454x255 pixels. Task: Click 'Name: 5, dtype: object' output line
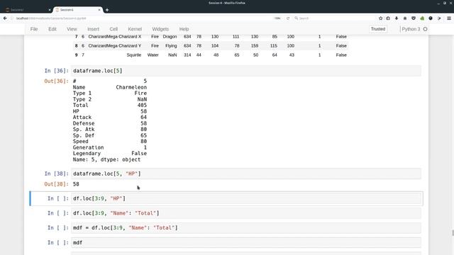point(106,159)
